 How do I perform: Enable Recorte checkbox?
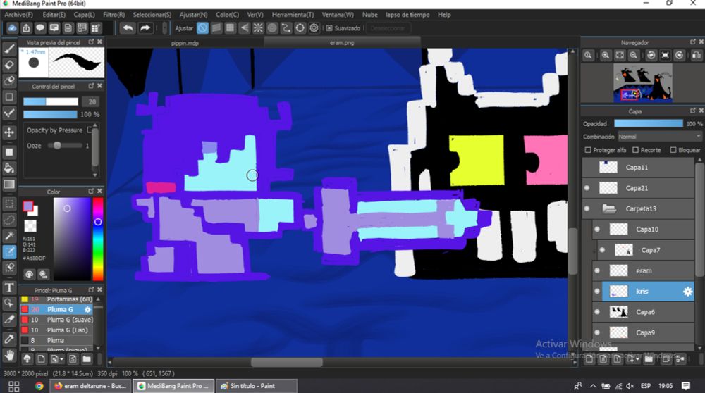(635, 150)
